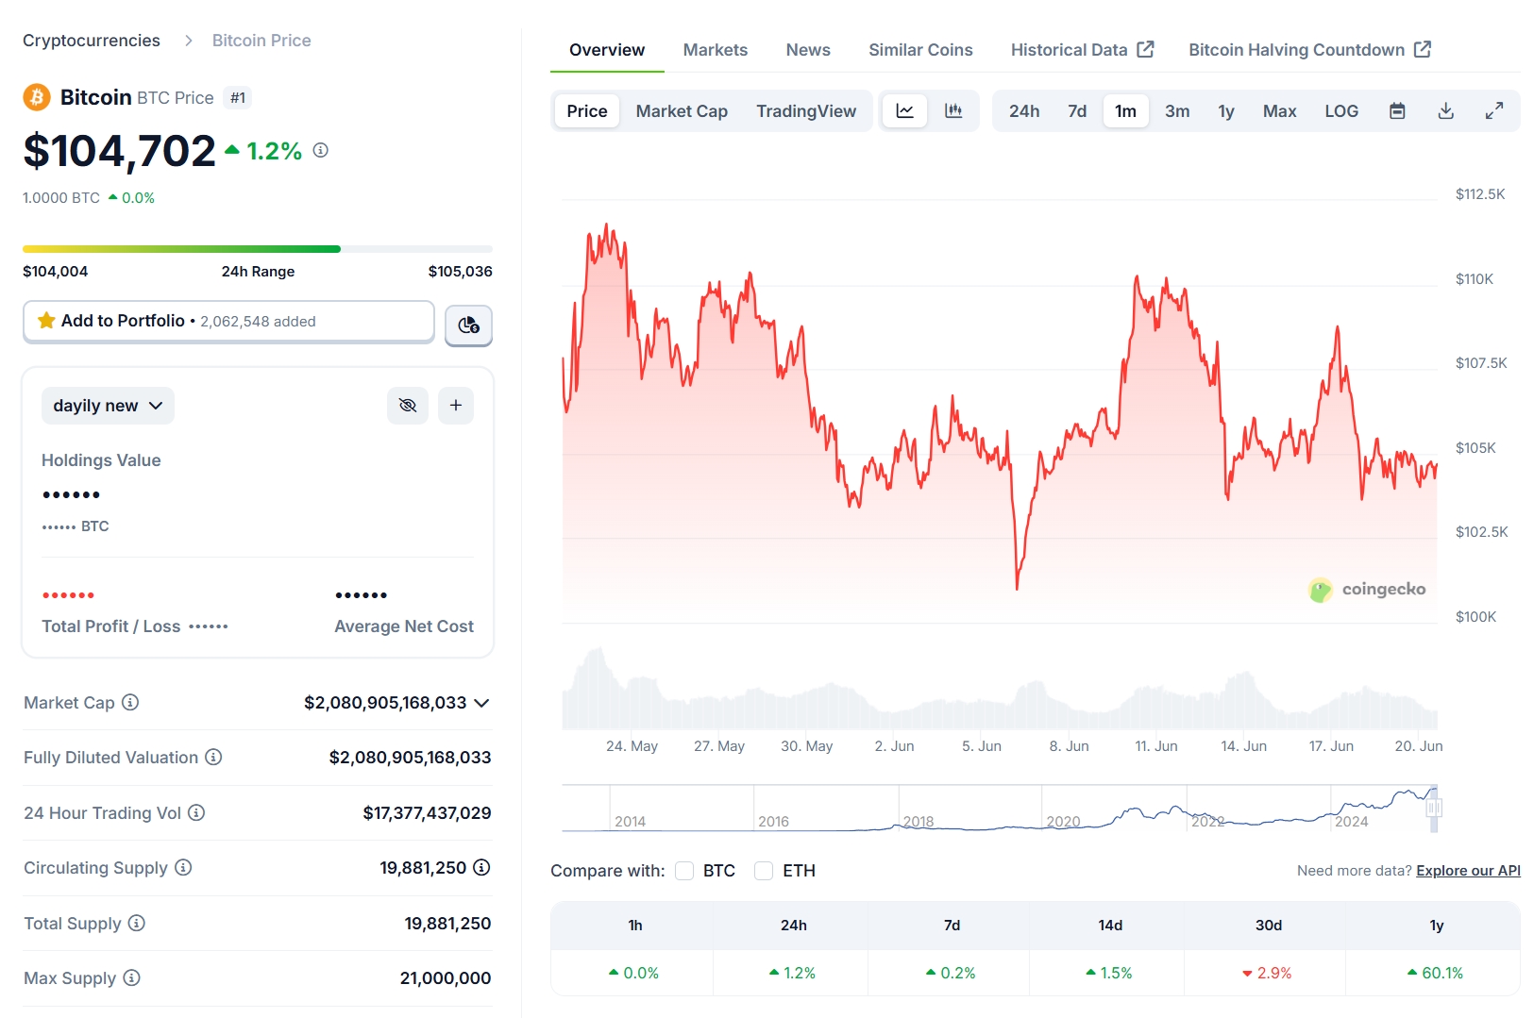Open info icon next to 19,881,250 circulating value

[481, 867]
